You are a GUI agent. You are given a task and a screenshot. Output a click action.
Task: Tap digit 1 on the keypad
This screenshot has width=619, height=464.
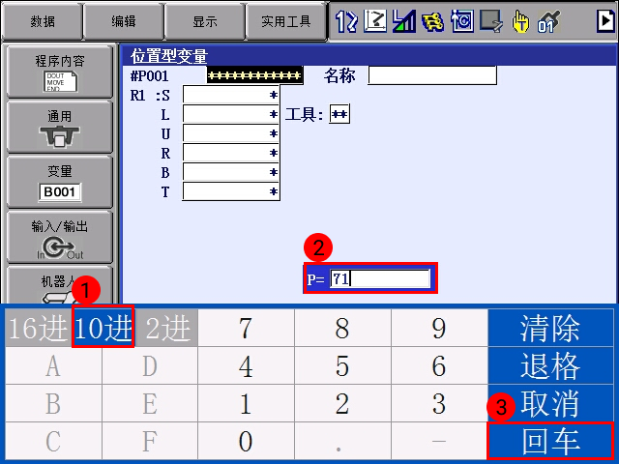246,403
